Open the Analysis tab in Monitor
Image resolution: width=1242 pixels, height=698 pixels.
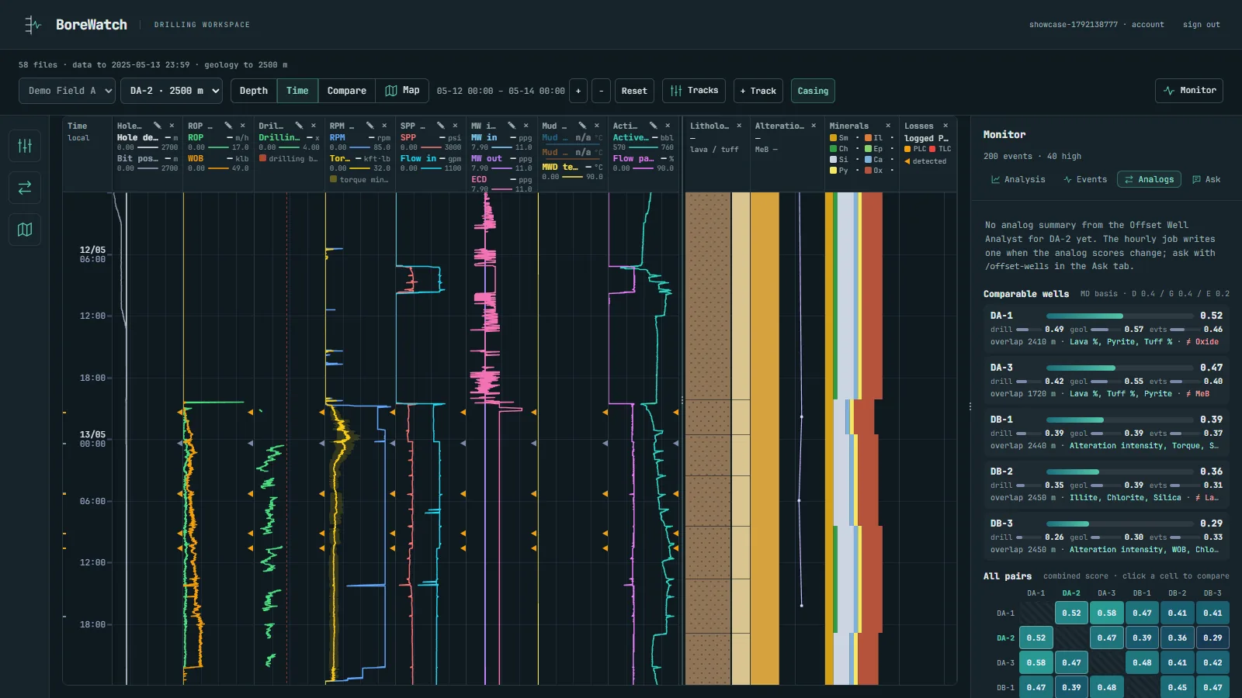click(1018, 179)
